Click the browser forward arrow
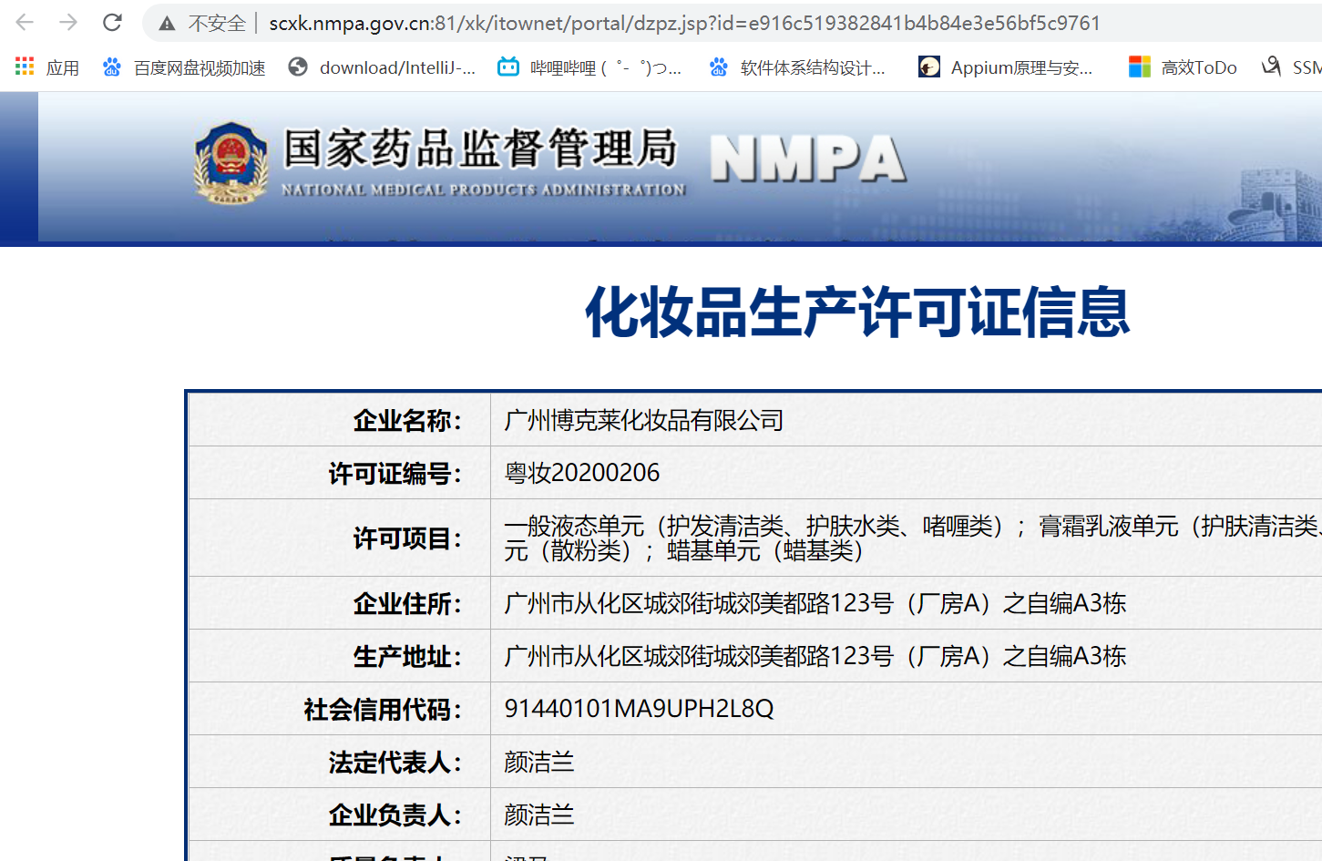 tap(68, 23)
